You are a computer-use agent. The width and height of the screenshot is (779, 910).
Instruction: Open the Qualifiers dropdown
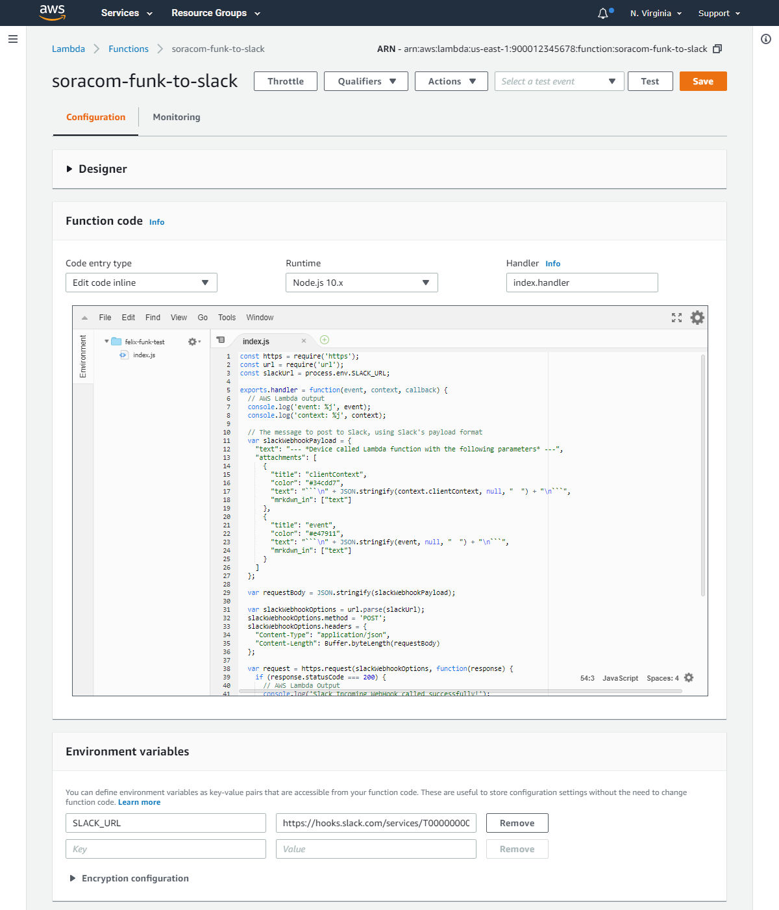click(365, 81)
